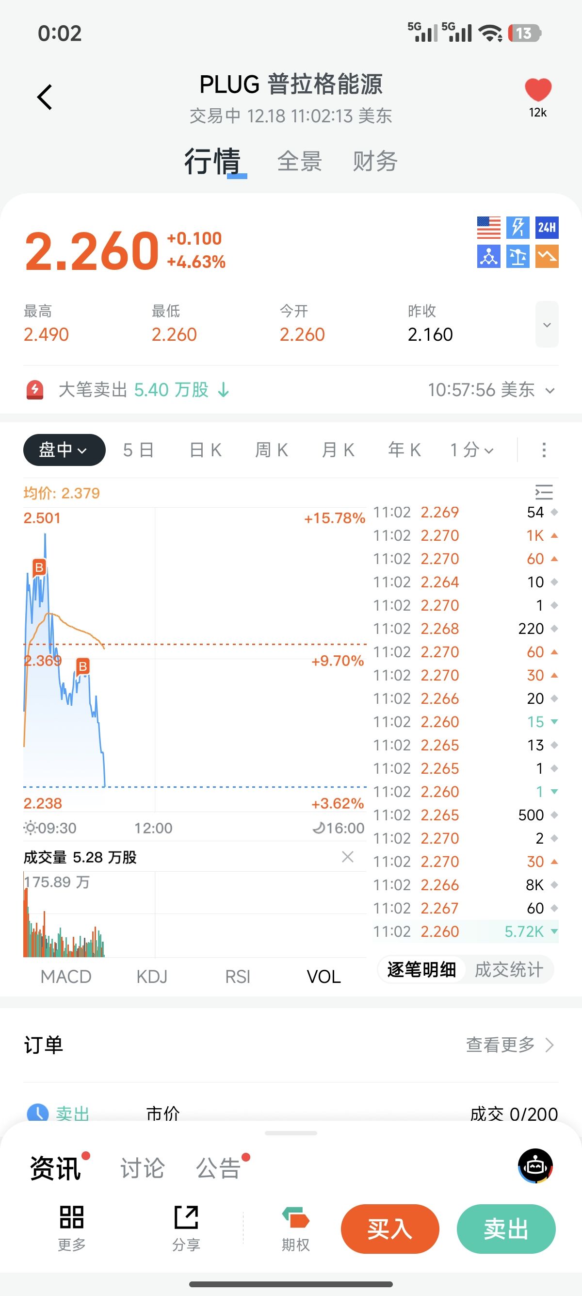Select the MACD indicator
Image resolution: width=582 pixels, height=1296 pixels.
click(66, 977)
